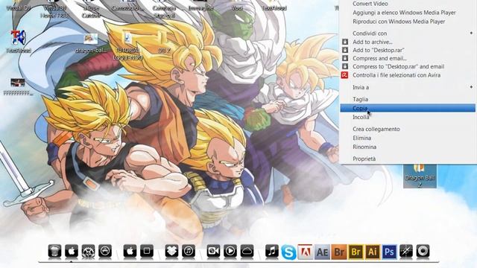This screenshot has height=268, width=477.
Task: Choose Rinomina in the context menu
Action: coord(364,147)
